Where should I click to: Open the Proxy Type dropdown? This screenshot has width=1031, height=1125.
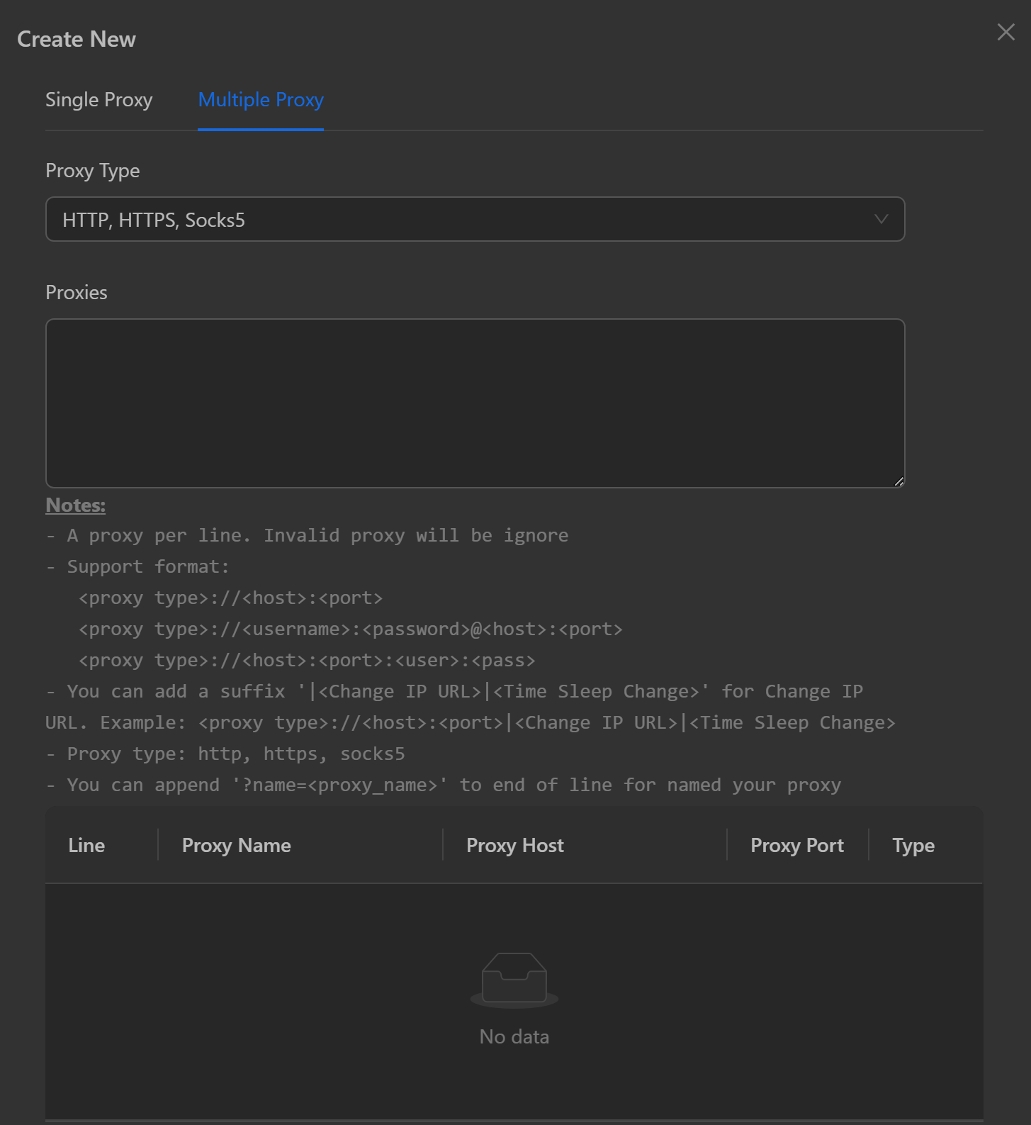pyautogui.click(x=475, y=220)
